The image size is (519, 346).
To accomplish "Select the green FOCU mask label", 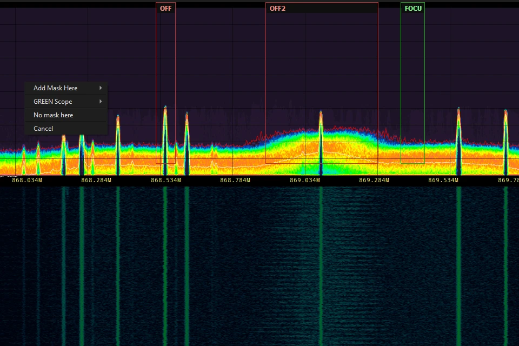I will pyautogui.click(x=413, y=9).
